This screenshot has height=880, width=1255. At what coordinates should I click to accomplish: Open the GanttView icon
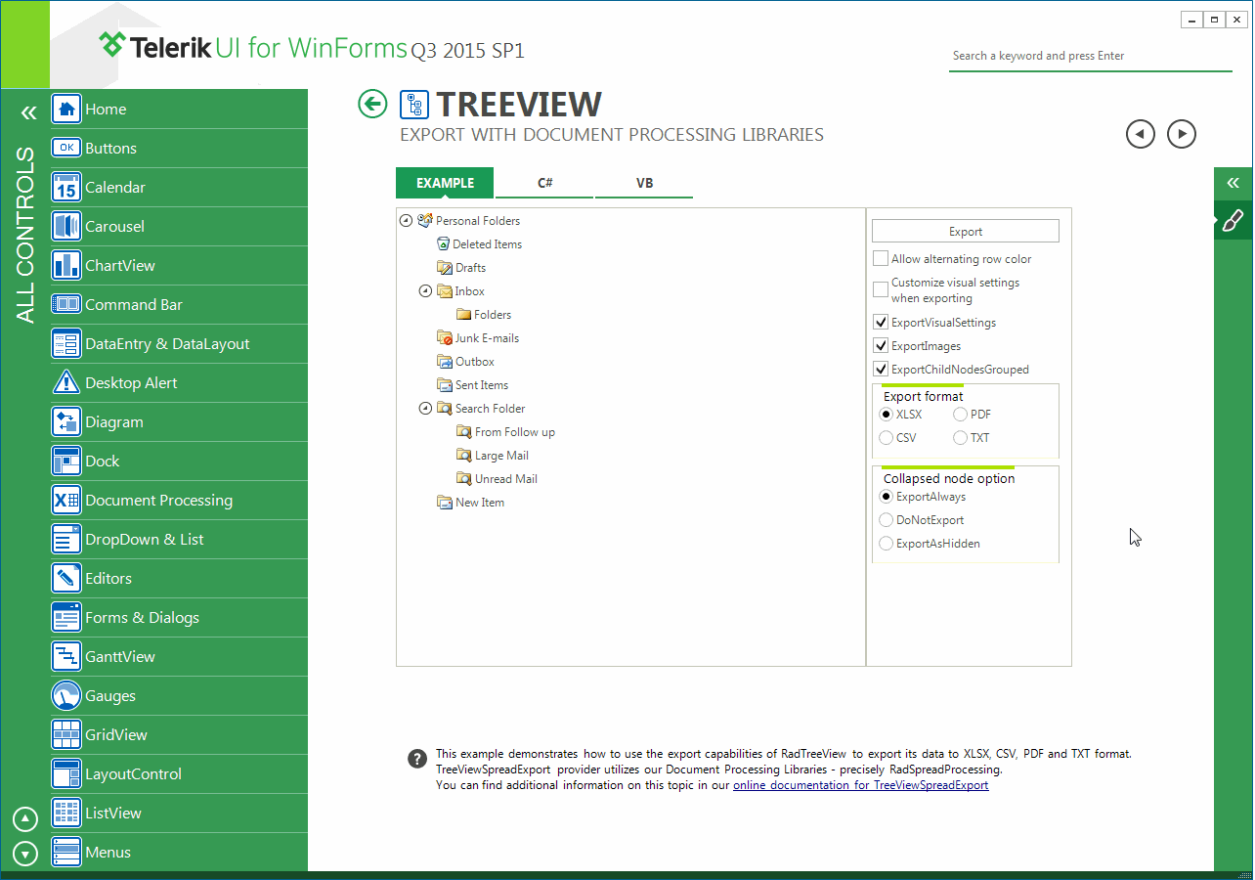point(66,657)
